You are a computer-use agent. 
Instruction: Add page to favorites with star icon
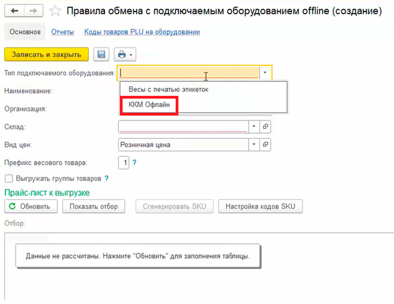click(x=56, y=11)
